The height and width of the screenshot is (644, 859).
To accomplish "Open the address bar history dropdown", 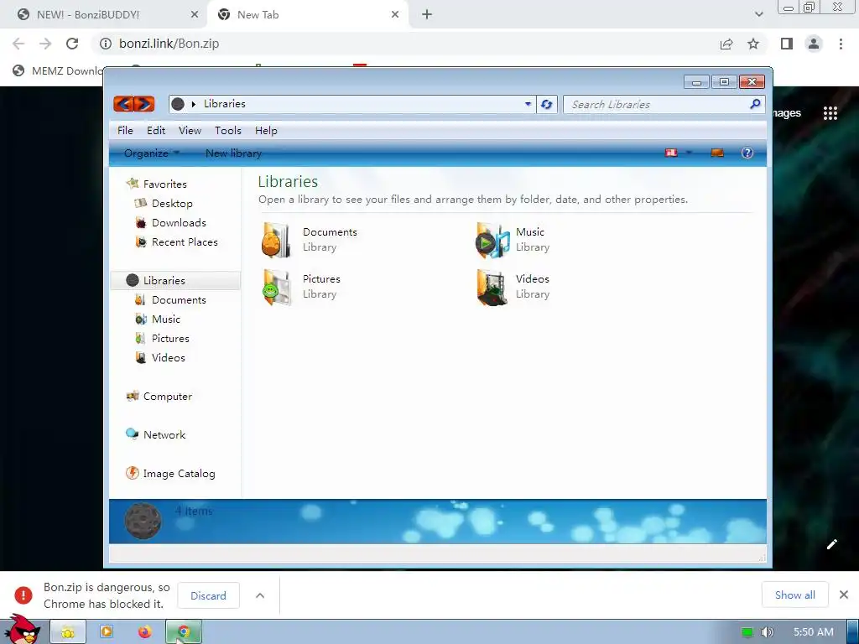I will click(528, 104).
